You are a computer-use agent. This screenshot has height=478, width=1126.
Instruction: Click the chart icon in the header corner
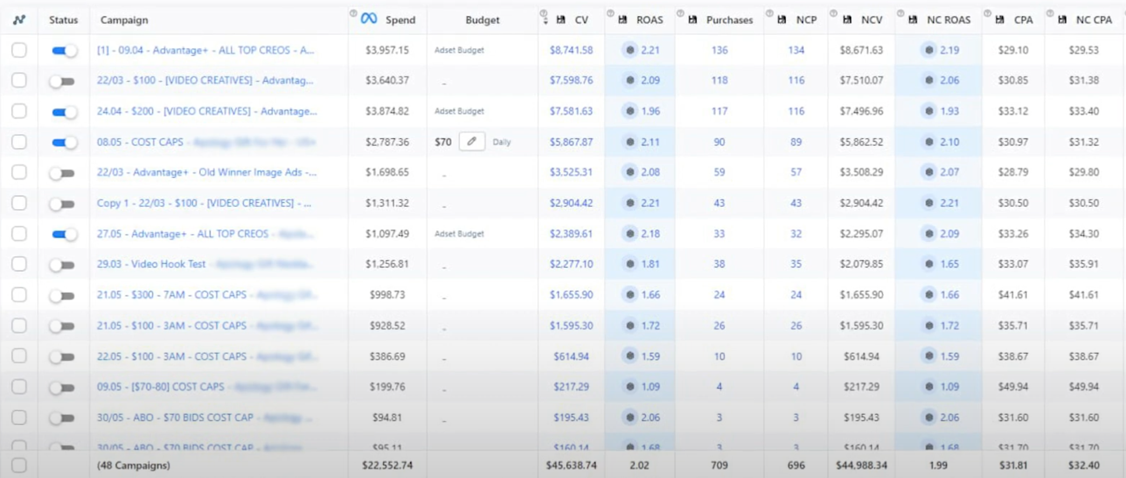(x=19, y=20)
